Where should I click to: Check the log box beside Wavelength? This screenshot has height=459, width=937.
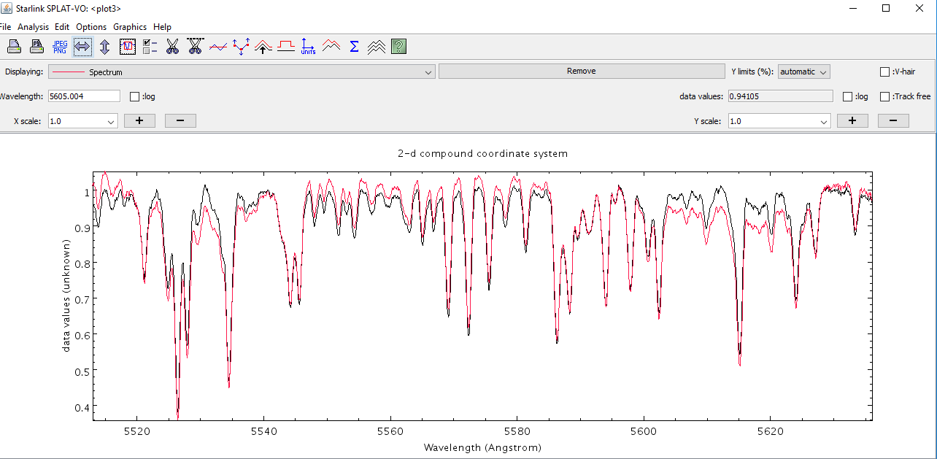pyautogui.click(x=134, y=96)
